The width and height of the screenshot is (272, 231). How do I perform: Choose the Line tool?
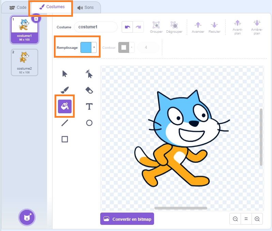click(x=65, y=123)
